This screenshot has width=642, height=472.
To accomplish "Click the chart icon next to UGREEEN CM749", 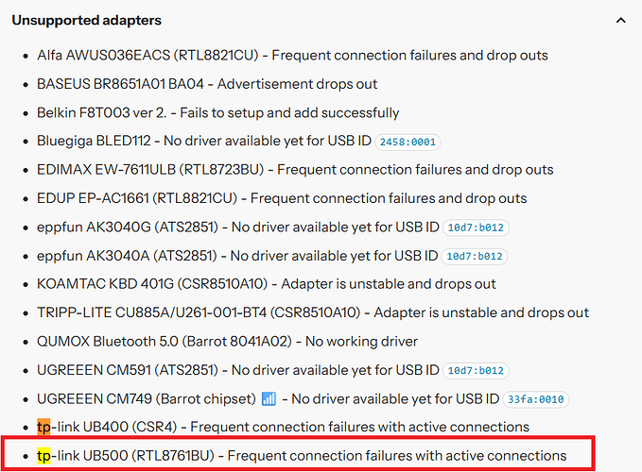I will 269,398.
